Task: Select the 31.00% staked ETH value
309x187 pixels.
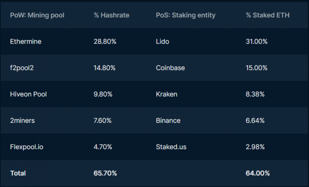Action: (257, 42)
